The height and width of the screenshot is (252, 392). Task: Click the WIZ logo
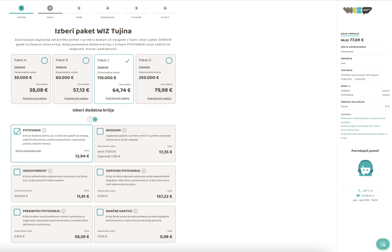[358, 11]
